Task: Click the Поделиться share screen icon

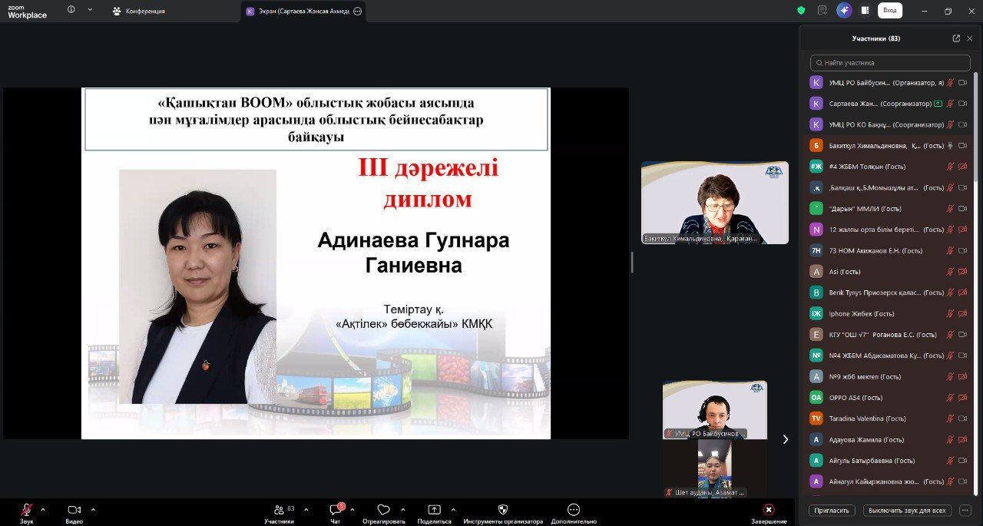Action: pyautogui.click(x=434, y=511)
